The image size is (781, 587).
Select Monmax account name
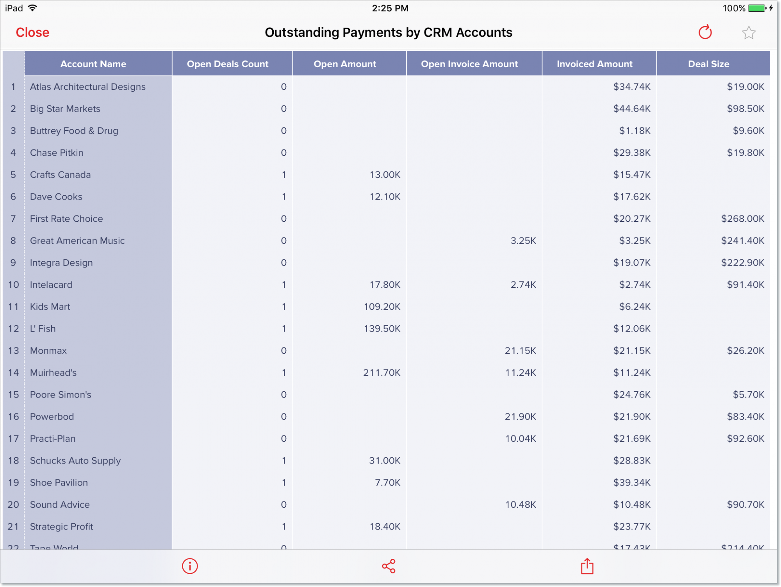point(48,351)
